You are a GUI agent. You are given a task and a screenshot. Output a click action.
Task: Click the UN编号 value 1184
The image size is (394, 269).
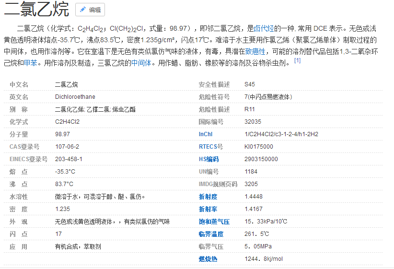pos(251,172)
